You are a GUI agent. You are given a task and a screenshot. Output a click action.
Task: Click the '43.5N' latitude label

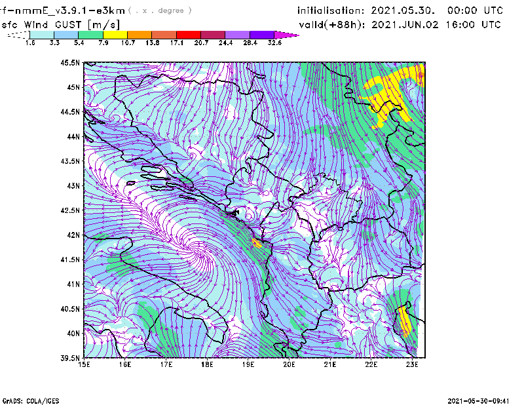point(70,161)
